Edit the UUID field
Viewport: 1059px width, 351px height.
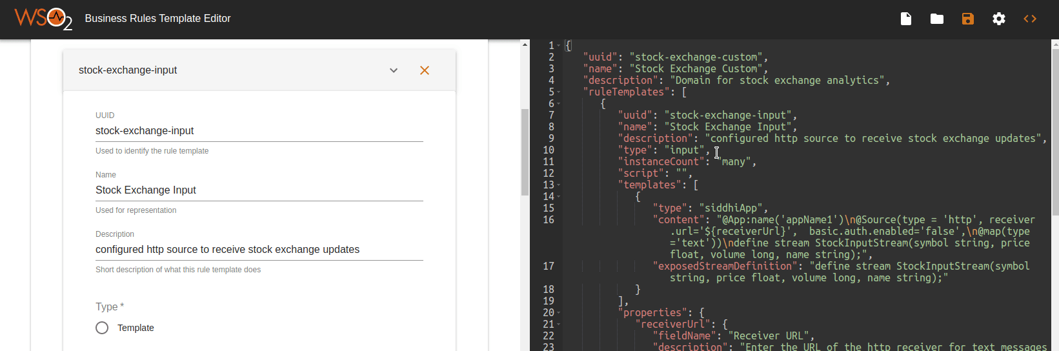click(x=259, y=131)
